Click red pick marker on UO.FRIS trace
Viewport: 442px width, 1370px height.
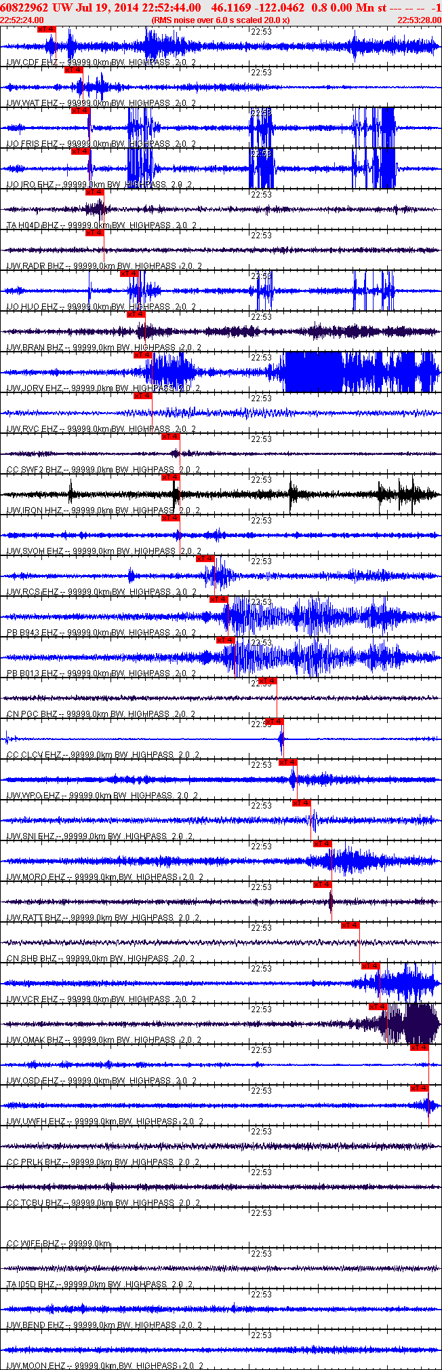80,111
